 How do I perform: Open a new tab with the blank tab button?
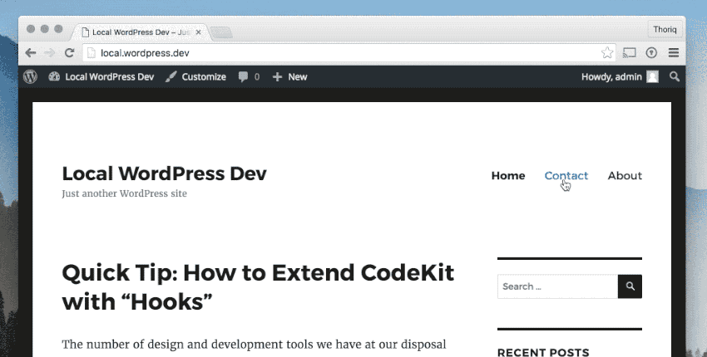221,32
